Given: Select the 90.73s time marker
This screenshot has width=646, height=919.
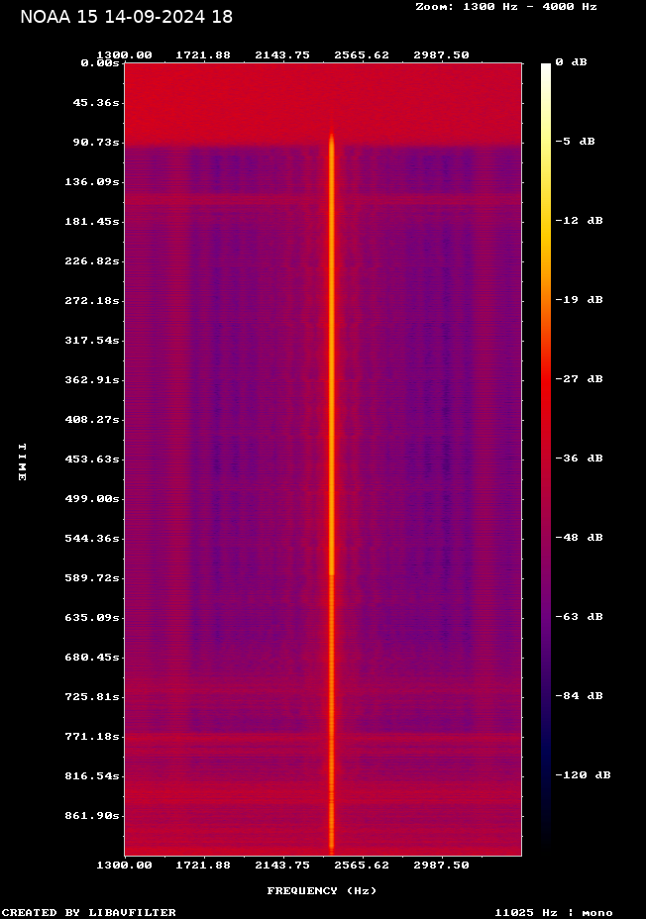Looking at the screenshot, I should pos(96,142).
